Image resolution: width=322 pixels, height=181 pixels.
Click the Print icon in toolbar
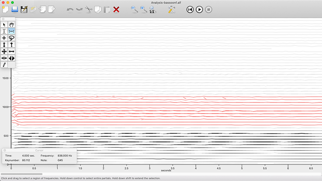click(x=15, y=9)
